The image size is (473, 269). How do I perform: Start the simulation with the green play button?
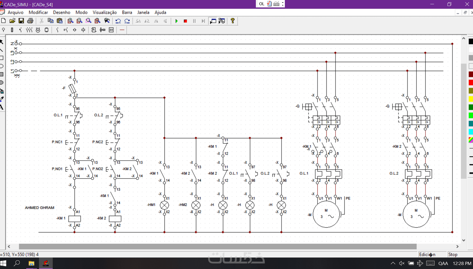[176, 21]
